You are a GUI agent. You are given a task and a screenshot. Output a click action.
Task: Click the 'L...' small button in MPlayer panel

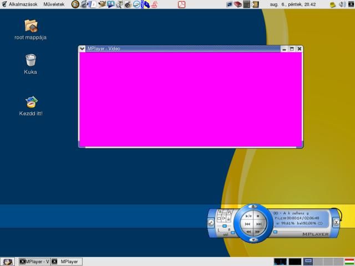point(225,212)
